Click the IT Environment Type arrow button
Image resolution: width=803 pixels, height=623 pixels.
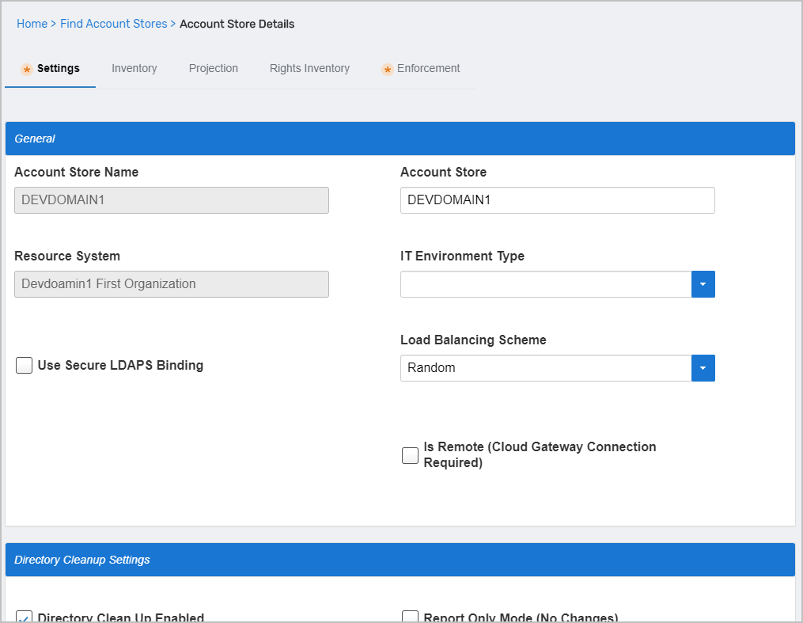[x=703, y=284]
